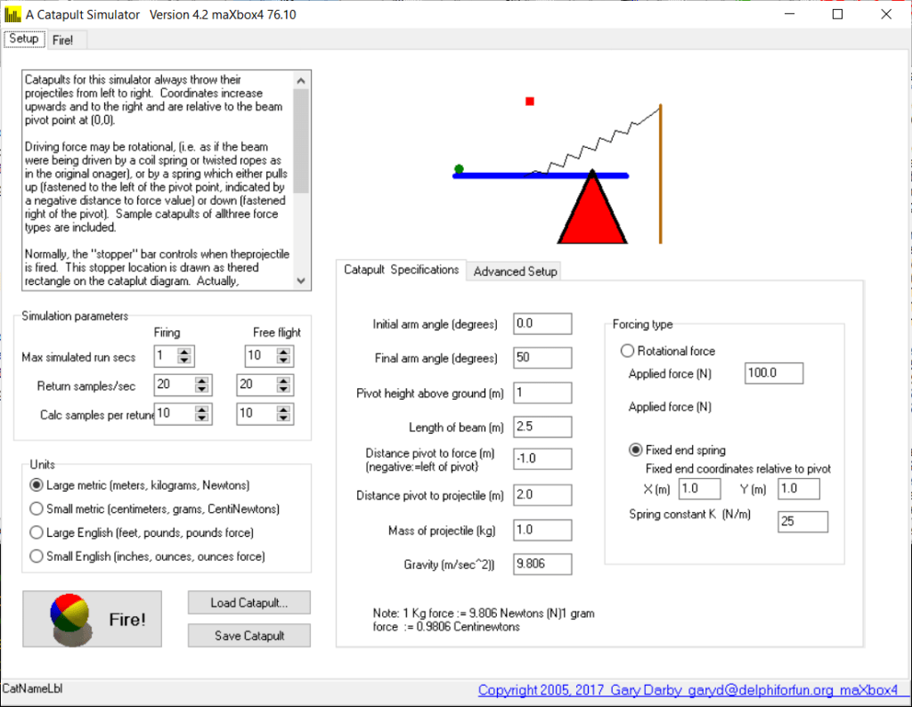912x707 pixels.
Task: Click the app icon in title bar
Action: tap(12, 14)
